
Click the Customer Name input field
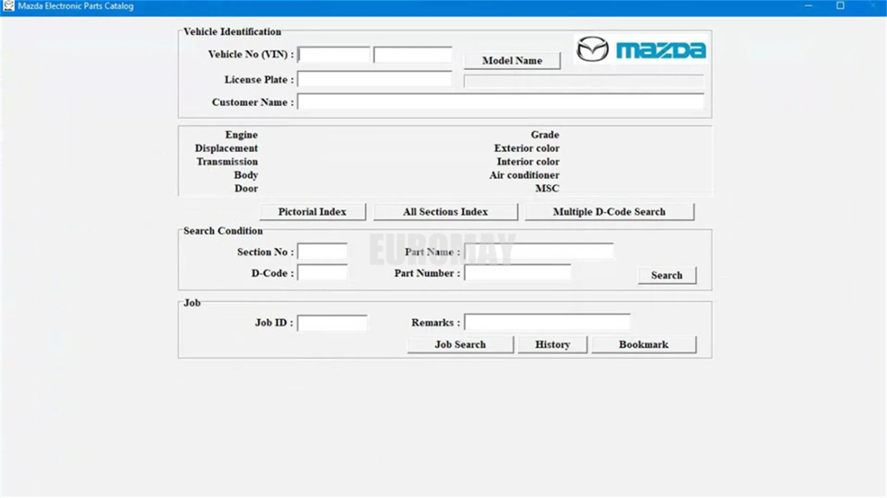click(501, 102)
